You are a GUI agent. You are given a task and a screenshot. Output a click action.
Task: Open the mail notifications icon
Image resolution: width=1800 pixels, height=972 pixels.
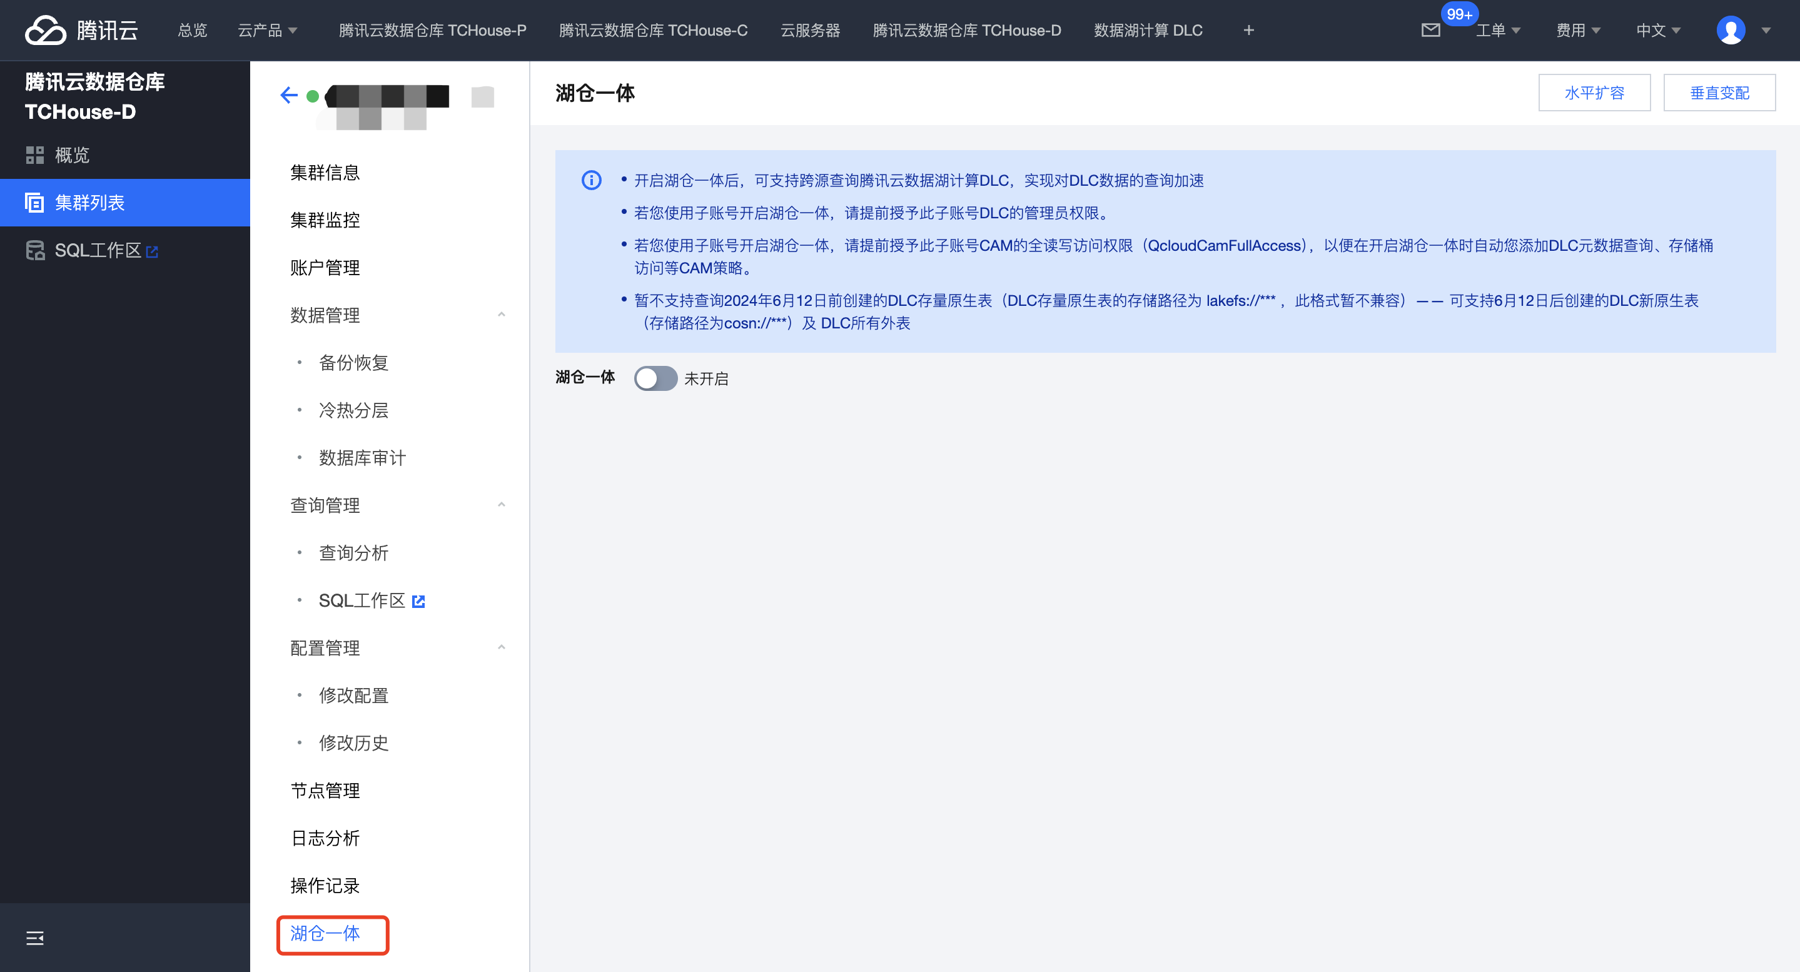point(1430,30)
